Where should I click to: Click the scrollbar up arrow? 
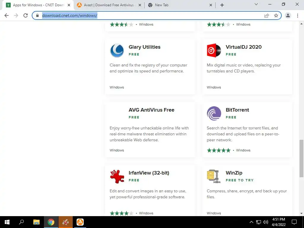(301, 24)
